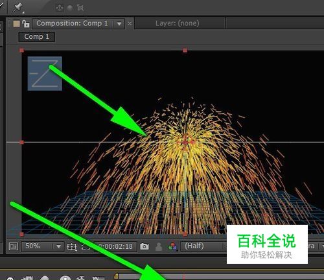Viewport: 324px width, 280px height.
Task: Toggle the viewer lock icon
Action: coord(26,23)
